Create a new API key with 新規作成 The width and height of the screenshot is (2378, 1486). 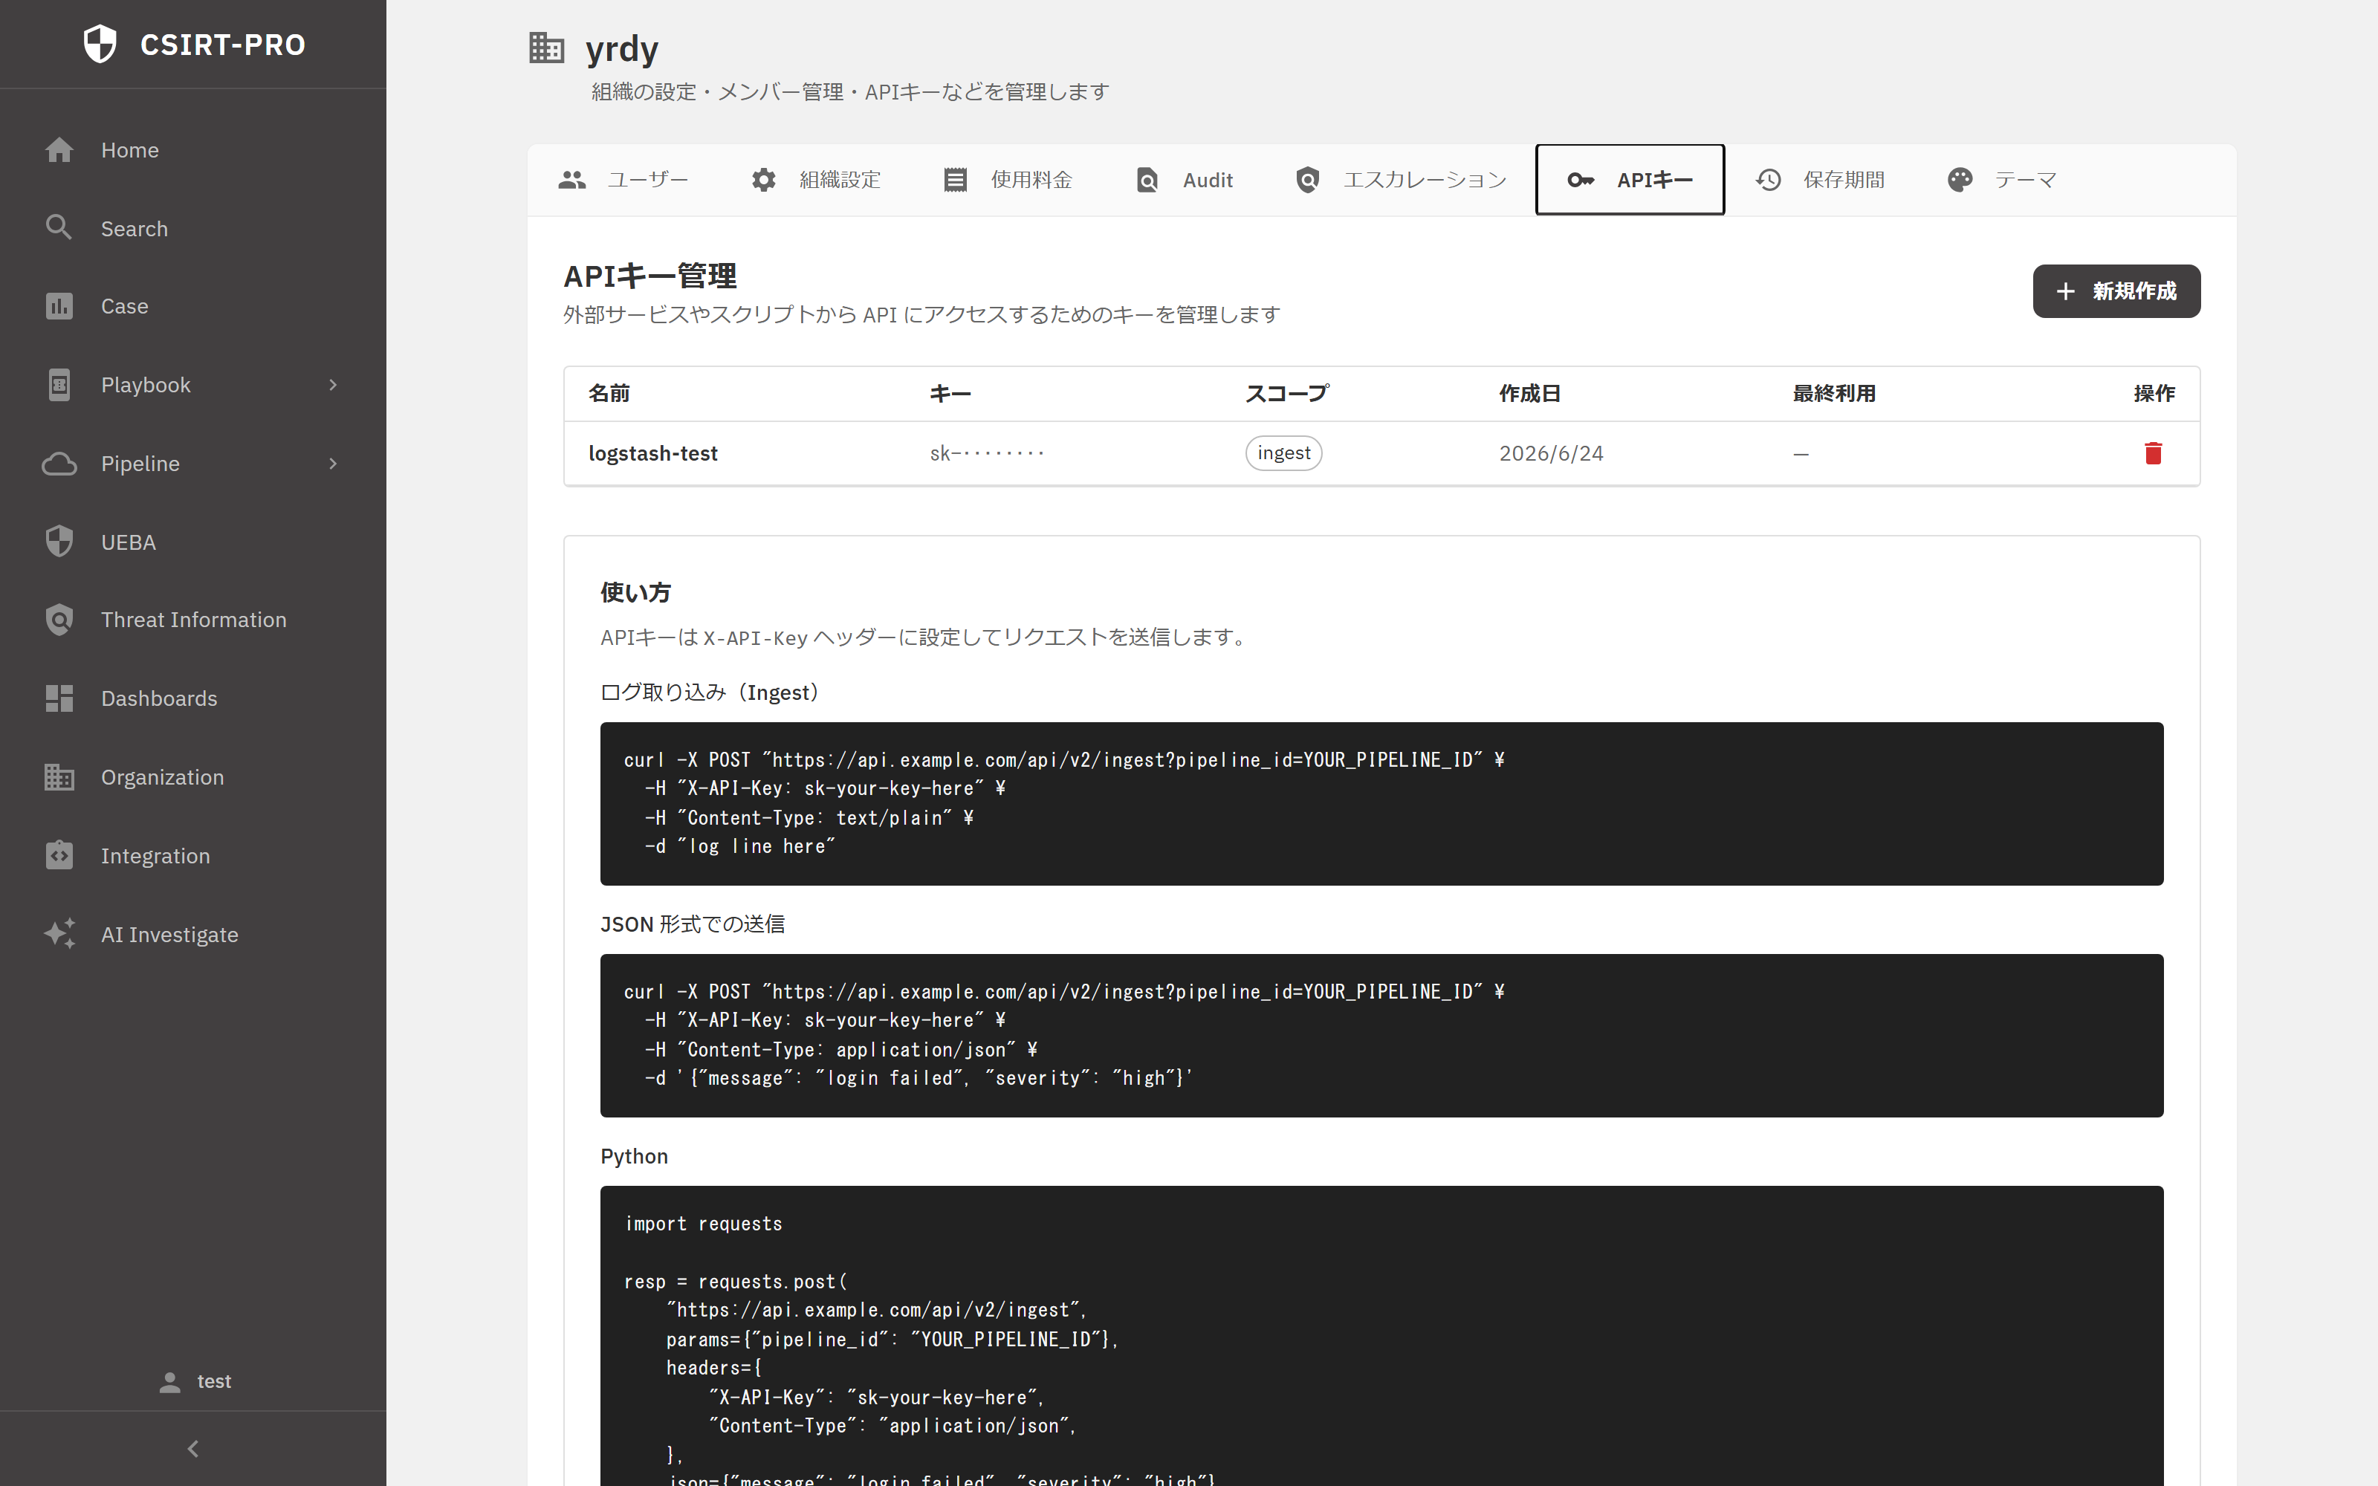tap(2116, 291)
